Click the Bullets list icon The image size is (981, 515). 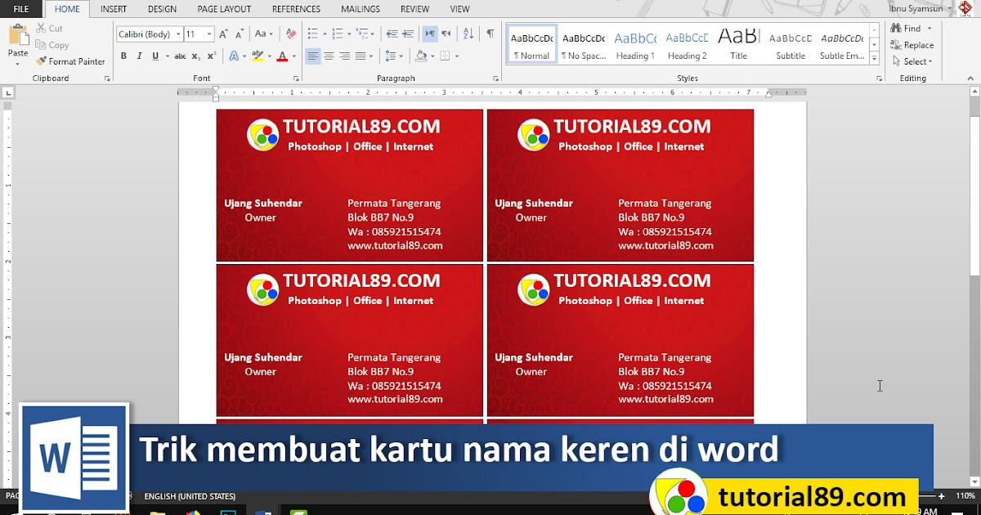(x=312, y=34)
